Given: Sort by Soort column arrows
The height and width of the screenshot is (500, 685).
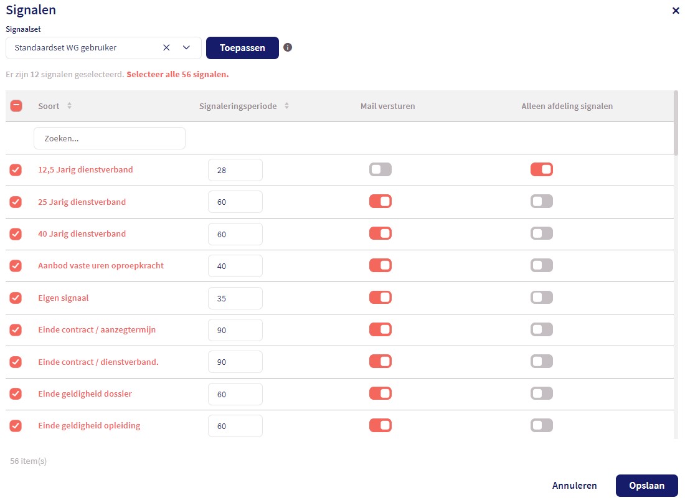Looking at the screenshot, I should click(x=69, y=106).
